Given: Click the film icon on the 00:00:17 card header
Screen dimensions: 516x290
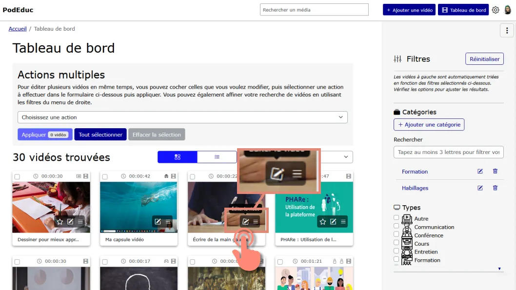Looking at the screenshot, I should point(174,261).
